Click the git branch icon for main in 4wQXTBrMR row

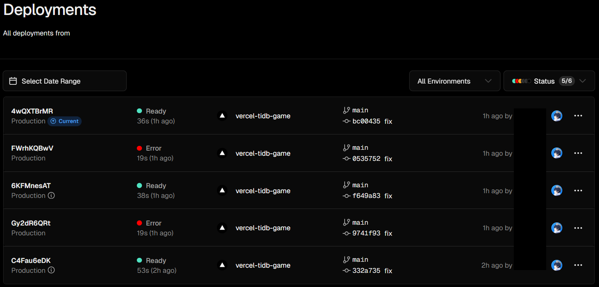[x=347, y=110]
